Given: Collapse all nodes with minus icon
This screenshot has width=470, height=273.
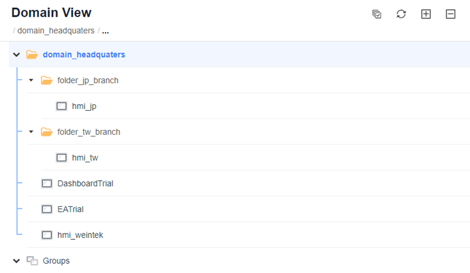Looking at the screenshot, I should click(x=450, y=14).
